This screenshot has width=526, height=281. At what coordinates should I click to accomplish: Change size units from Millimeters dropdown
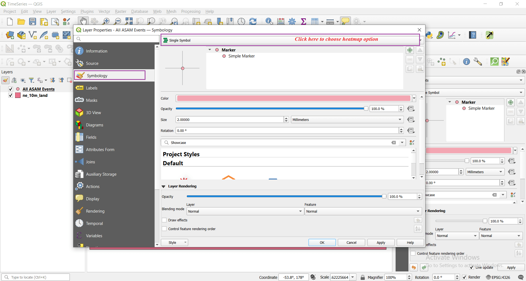[347, 120]
